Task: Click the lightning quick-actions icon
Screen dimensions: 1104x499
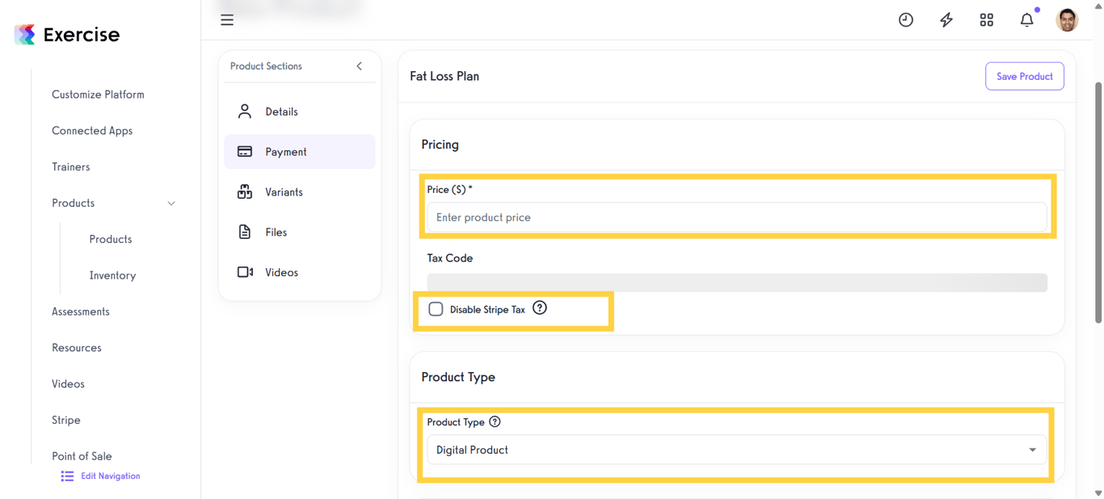Action: [x=946, y=19]
